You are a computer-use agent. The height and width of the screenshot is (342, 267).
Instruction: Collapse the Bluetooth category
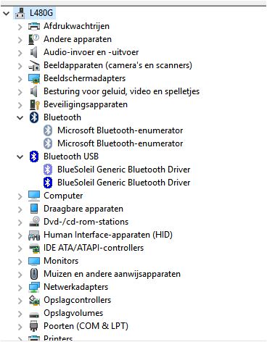pyautogui.click(x=20, y=117)
